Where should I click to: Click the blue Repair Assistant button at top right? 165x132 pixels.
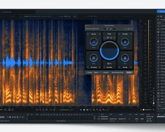point(161,11)
